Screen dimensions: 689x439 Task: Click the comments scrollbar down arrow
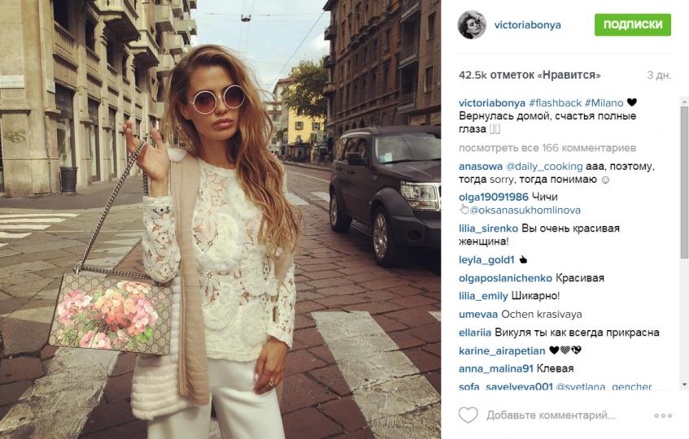pyautogui.click(x=684, y=385)
